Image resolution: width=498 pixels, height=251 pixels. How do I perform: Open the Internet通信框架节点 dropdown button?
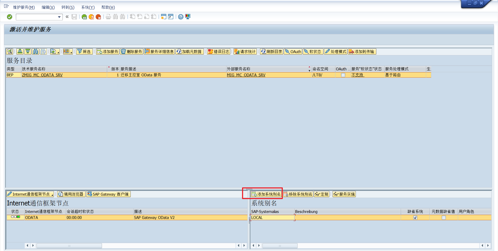(x=30, y=194)
